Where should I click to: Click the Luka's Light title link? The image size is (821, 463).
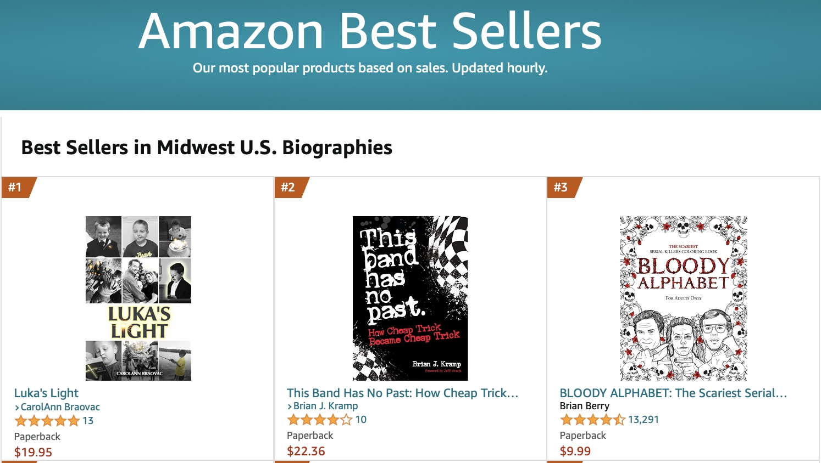coord(46,393)
